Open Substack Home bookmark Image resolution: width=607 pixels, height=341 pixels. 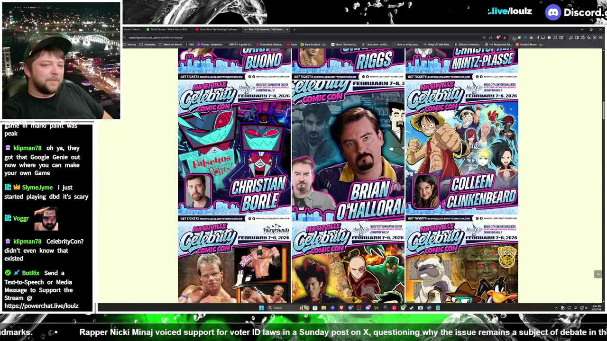pyautogui.click(x=529, y=45)
